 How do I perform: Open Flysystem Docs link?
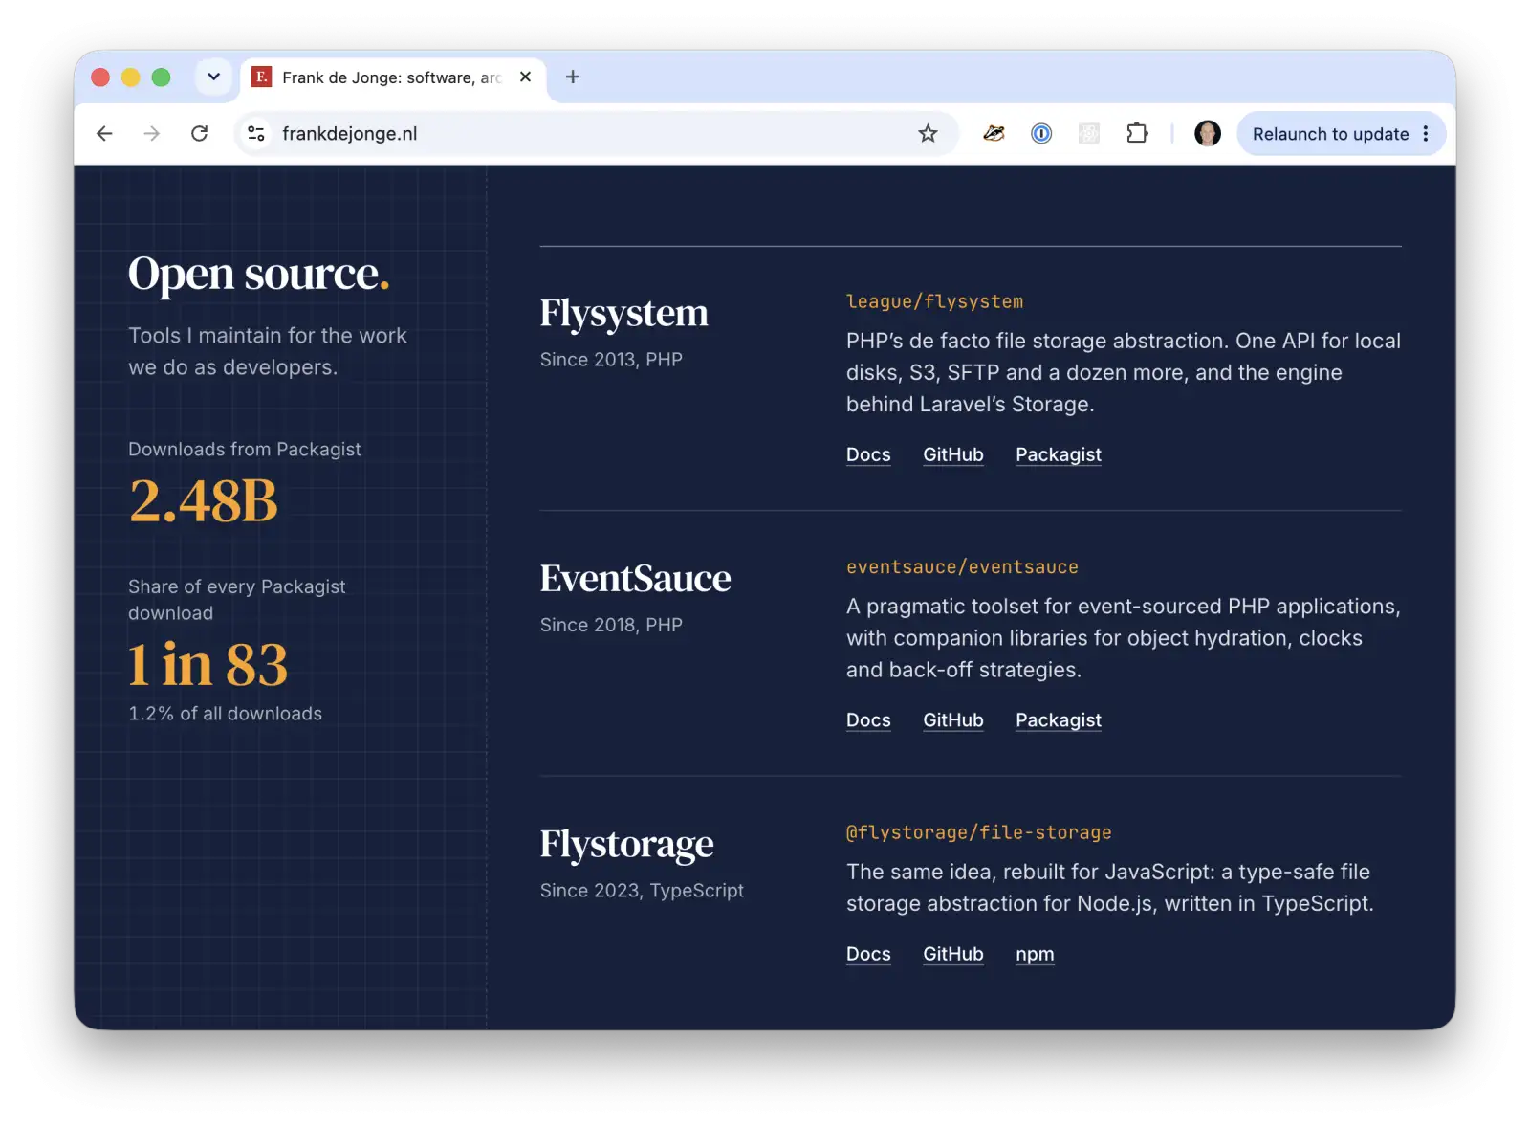pyautogui.click(x=868, y=455)
